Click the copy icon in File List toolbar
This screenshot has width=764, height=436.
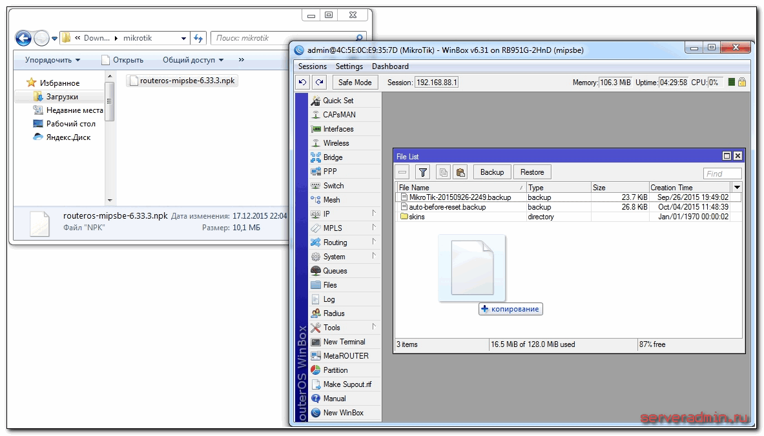(443, 172)
